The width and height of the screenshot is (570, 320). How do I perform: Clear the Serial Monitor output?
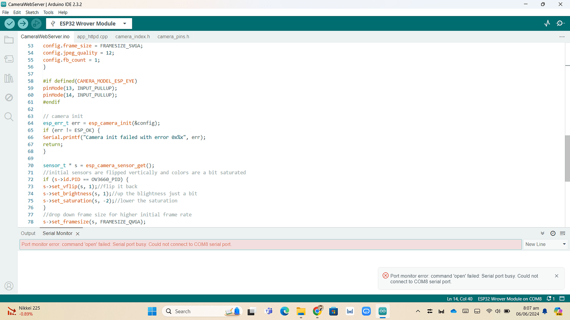click(x=562, y=233)
